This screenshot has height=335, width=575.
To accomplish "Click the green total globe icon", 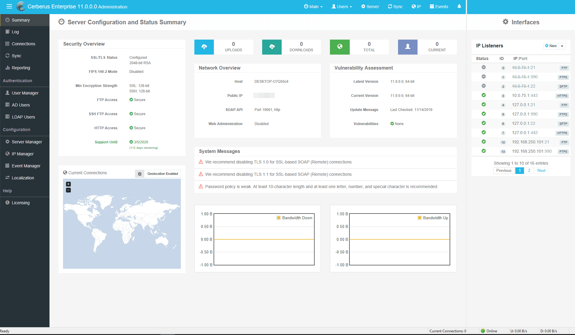I will click(x=340, y=47).
